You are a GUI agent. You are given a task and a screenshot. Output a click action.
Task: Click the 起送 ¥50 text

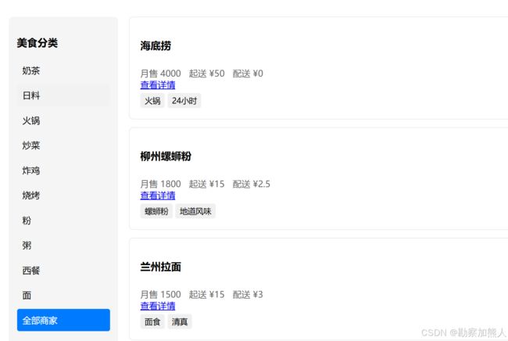206,74
